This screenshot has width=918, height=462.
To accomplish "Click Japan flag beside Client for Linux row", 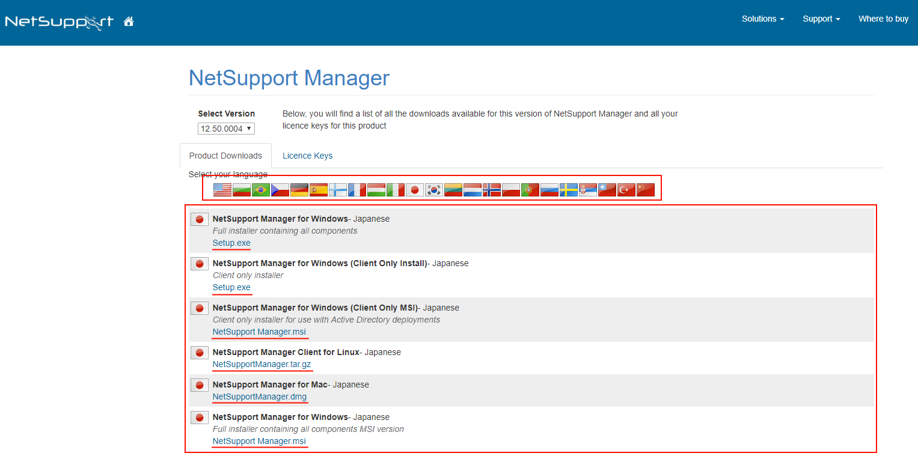I will coord(200,353).
